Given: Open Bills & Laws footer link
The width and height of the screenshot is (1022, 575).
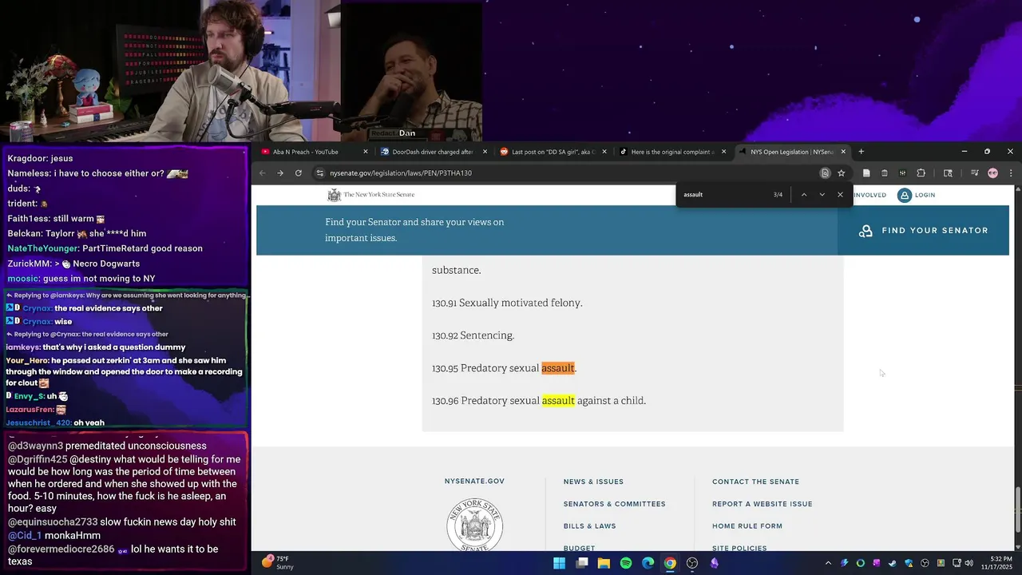Looking at the screenshot, I should click(589, 526).
